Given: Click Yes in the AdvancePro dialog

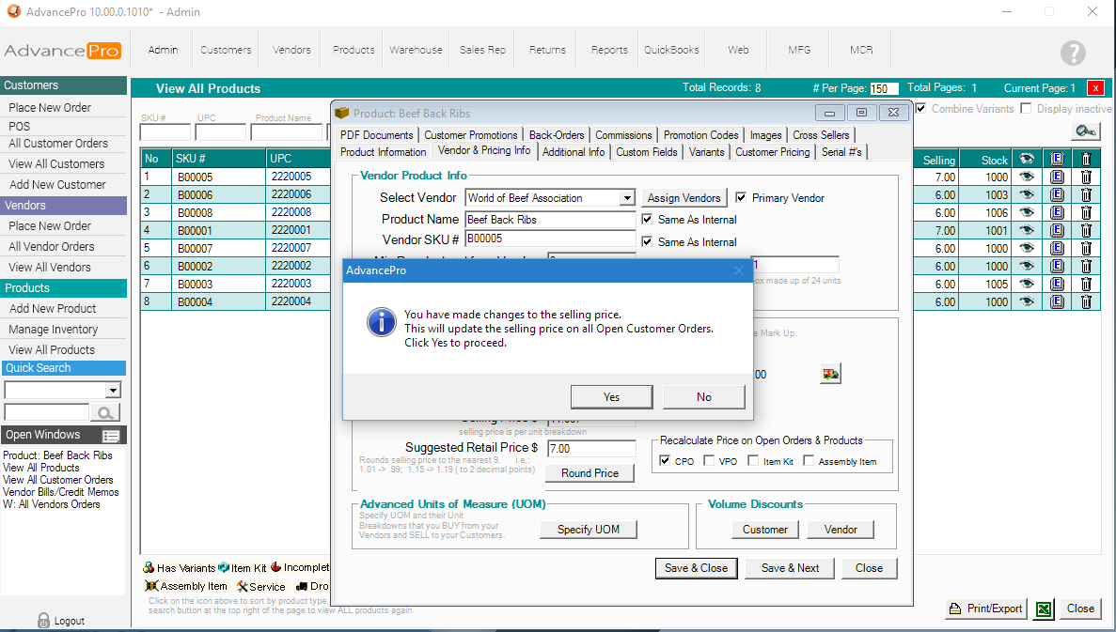Looking at the screenshot, I should 611,397.
